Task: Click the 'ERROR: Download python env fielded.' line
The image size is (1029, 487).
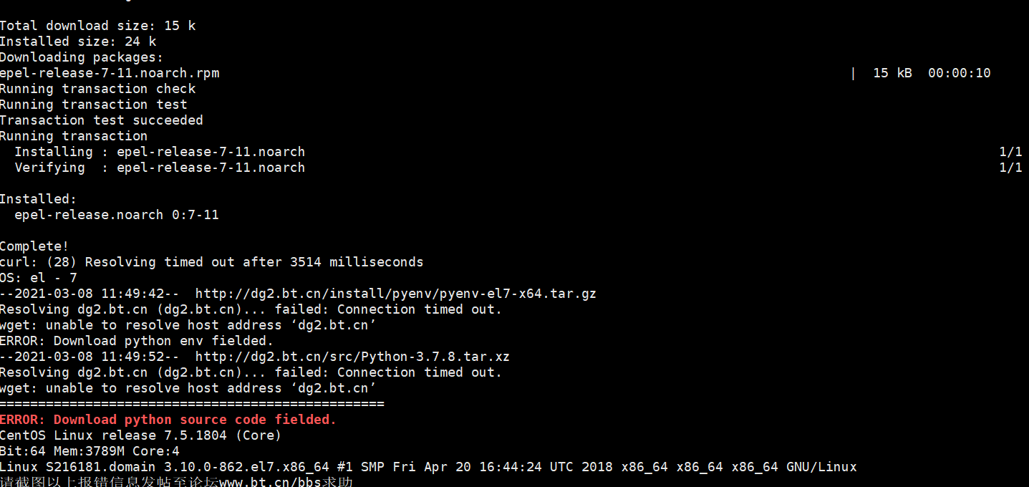Action: coord(137,341)
